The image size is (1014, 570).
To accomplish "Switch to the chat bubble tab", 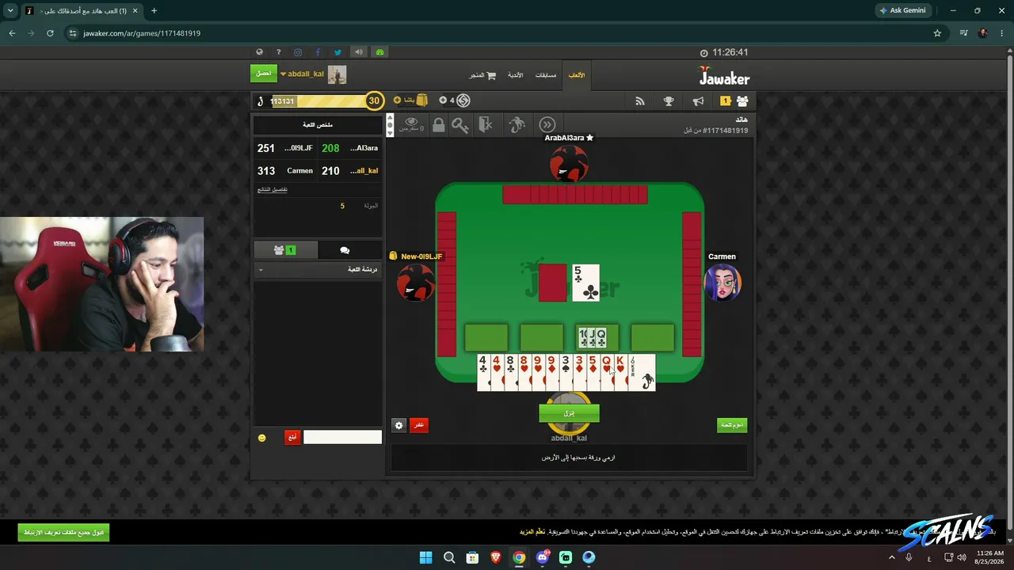I will [345, 250].
